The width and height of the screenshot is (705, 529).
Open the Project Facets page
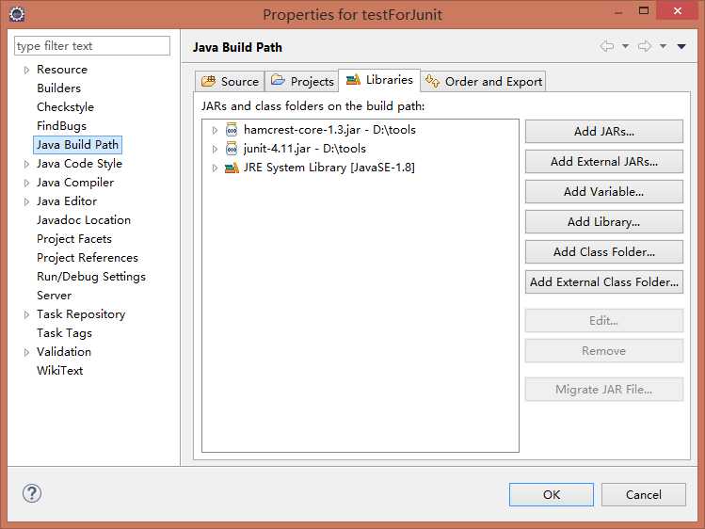[74, 239]
